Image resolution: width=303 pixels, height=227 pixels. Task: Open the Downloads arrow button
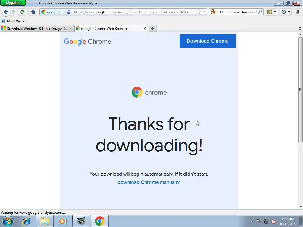tap(298, 12)
